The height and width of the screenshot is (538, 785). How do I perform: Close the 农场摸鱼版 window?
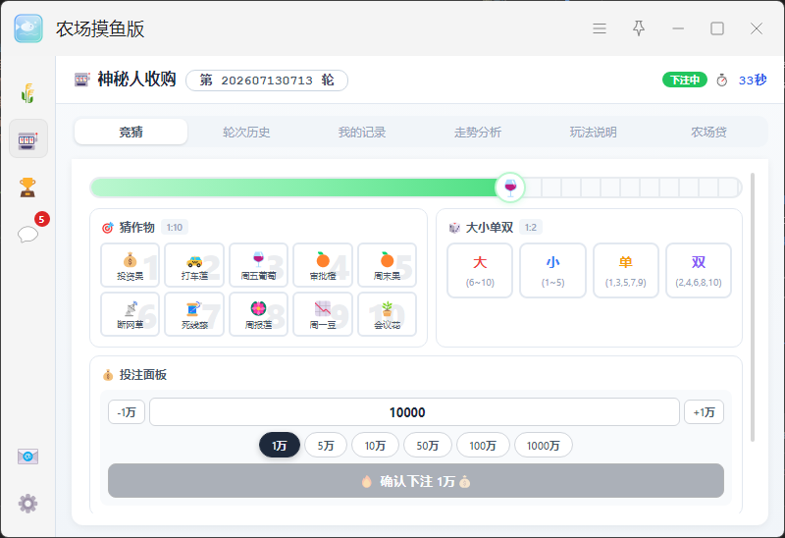pyautogui.click(x=756, y=28)
